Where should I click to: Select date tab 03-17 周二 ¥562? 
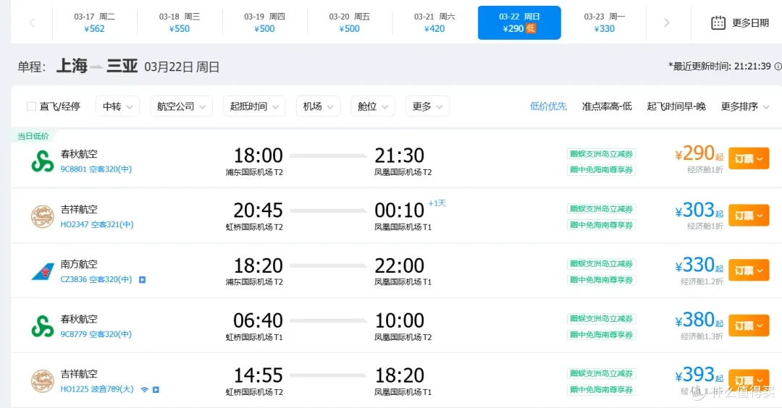(94, 22)
